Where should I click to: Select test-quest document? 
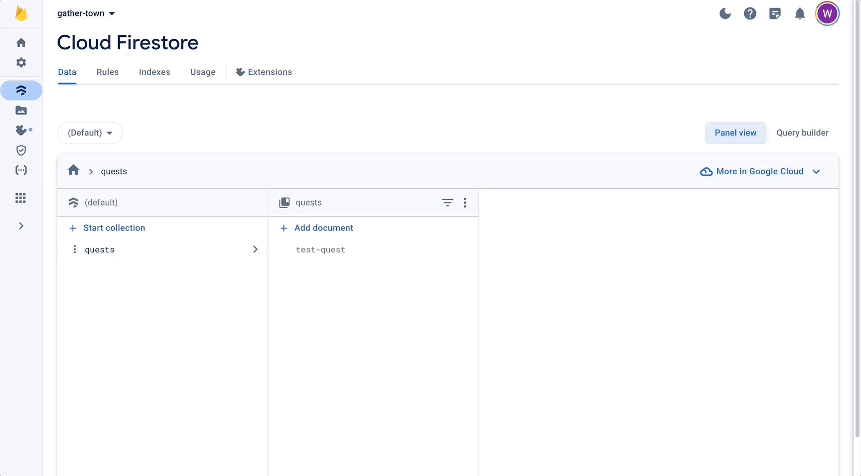tap(320, 250)
